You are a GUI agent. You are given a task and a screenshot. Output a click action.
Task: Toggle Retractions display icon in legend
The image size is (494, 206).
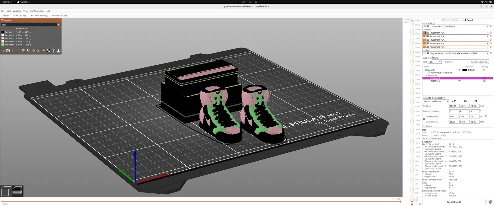pos(13,50)
